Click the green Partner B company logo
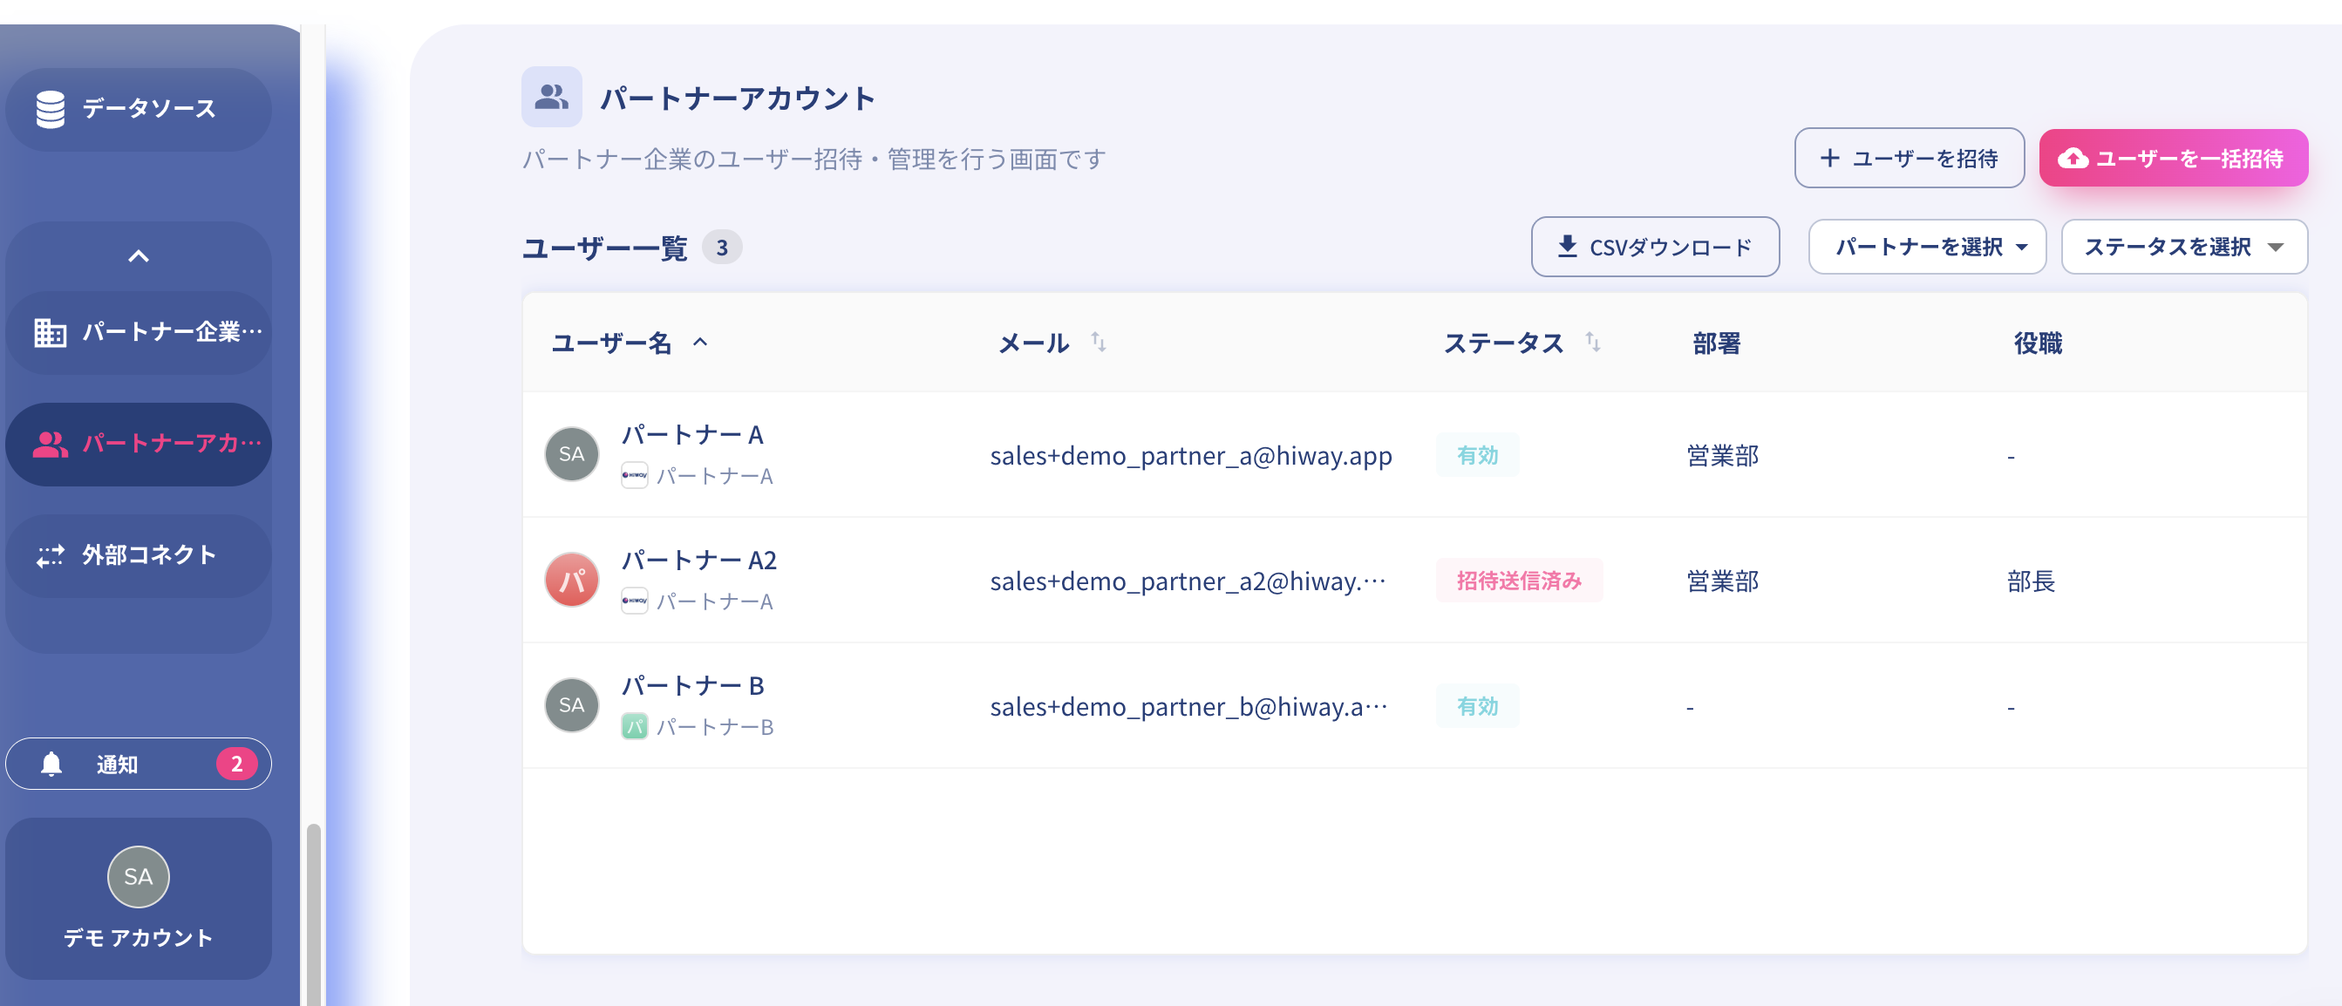The height and width of the screenshot is (1006, 2342). (634, 726)
